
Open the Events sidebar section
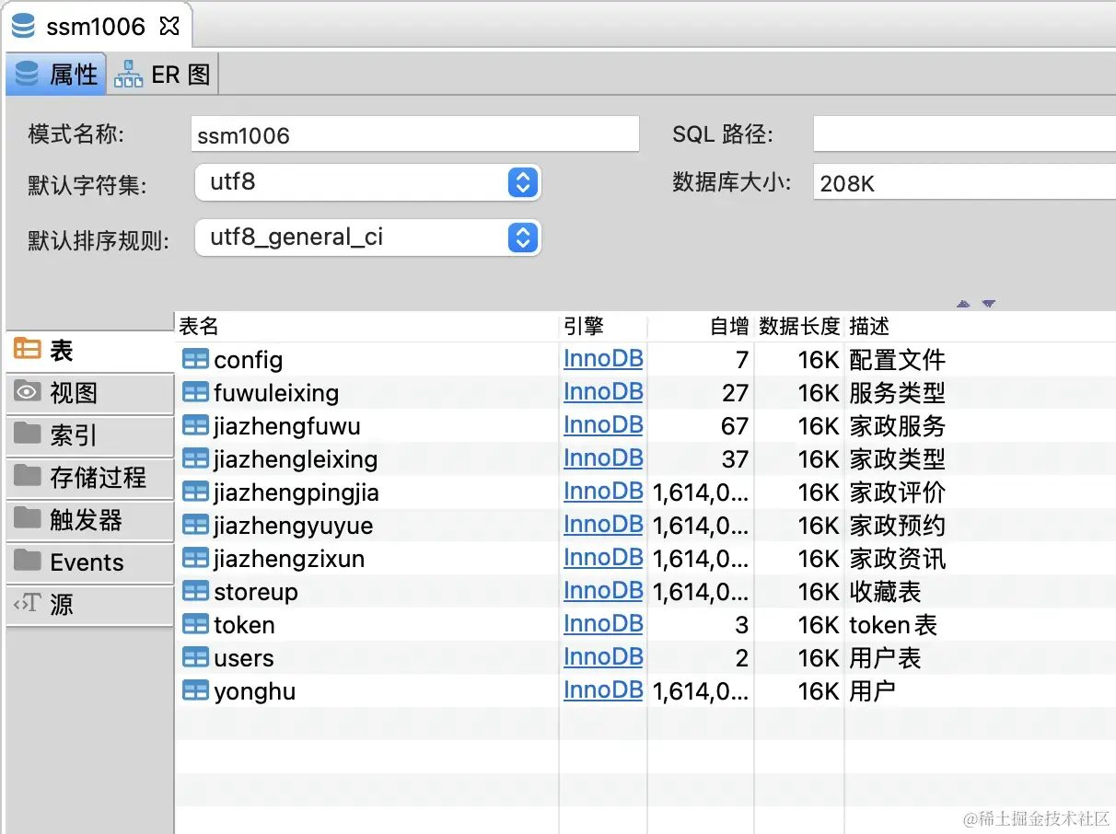coord(89,562)
